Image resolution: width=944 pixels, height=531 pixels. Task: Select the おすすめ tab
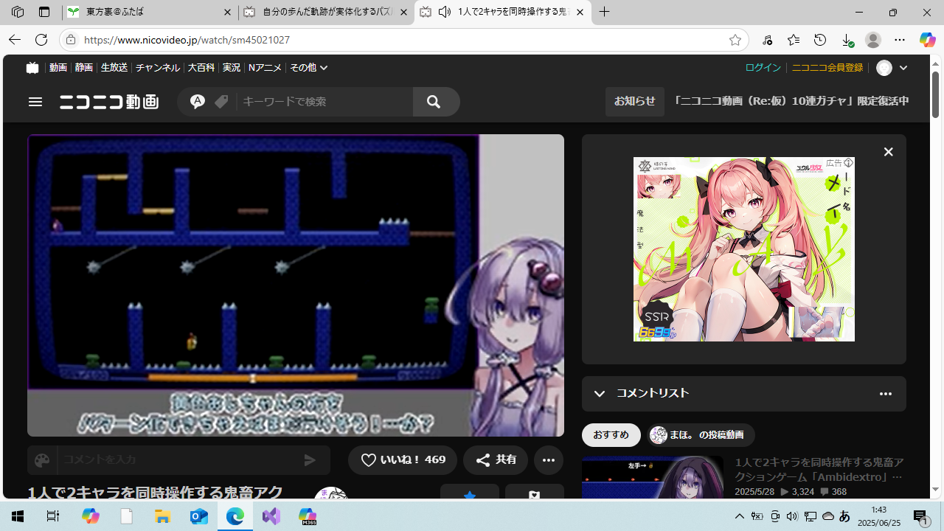[x=611, y=435]
